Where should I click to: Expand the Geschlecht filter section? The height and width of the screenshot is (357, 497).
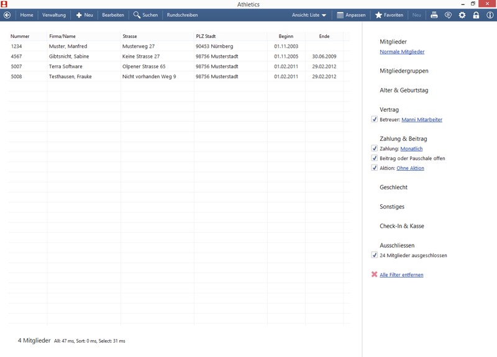pos(393,188)
